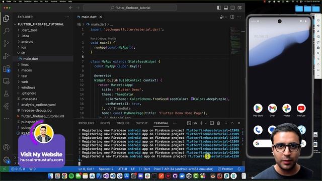Click Ln 6, Col 1 status item
Viewport: 322px width, 181px height.
click(87, 169)
